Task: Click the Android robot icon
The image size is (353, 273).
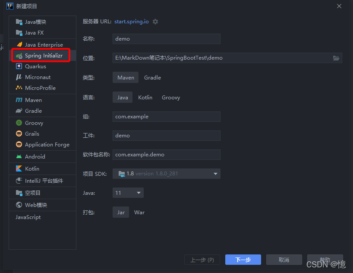Action: 19,156
